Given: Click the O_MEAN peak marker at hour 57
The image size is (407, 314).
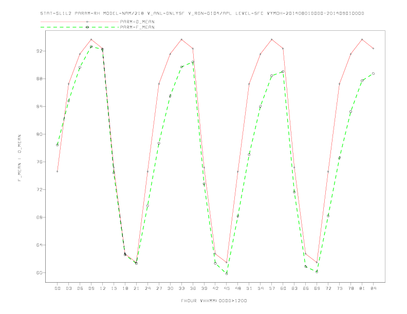Looking at the screenshot, I should 272,40.
